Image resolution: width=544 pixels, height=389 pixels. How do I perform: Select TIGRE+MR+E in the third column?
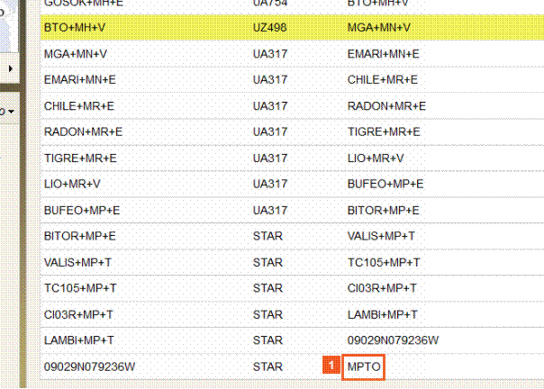click(x=384, y=131)
